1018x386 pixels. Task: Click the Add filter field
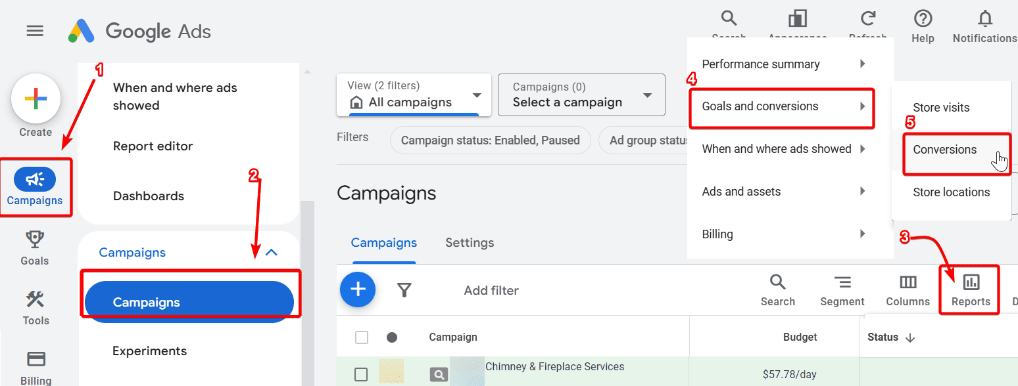pyautogui.click(x=491, y=290)
